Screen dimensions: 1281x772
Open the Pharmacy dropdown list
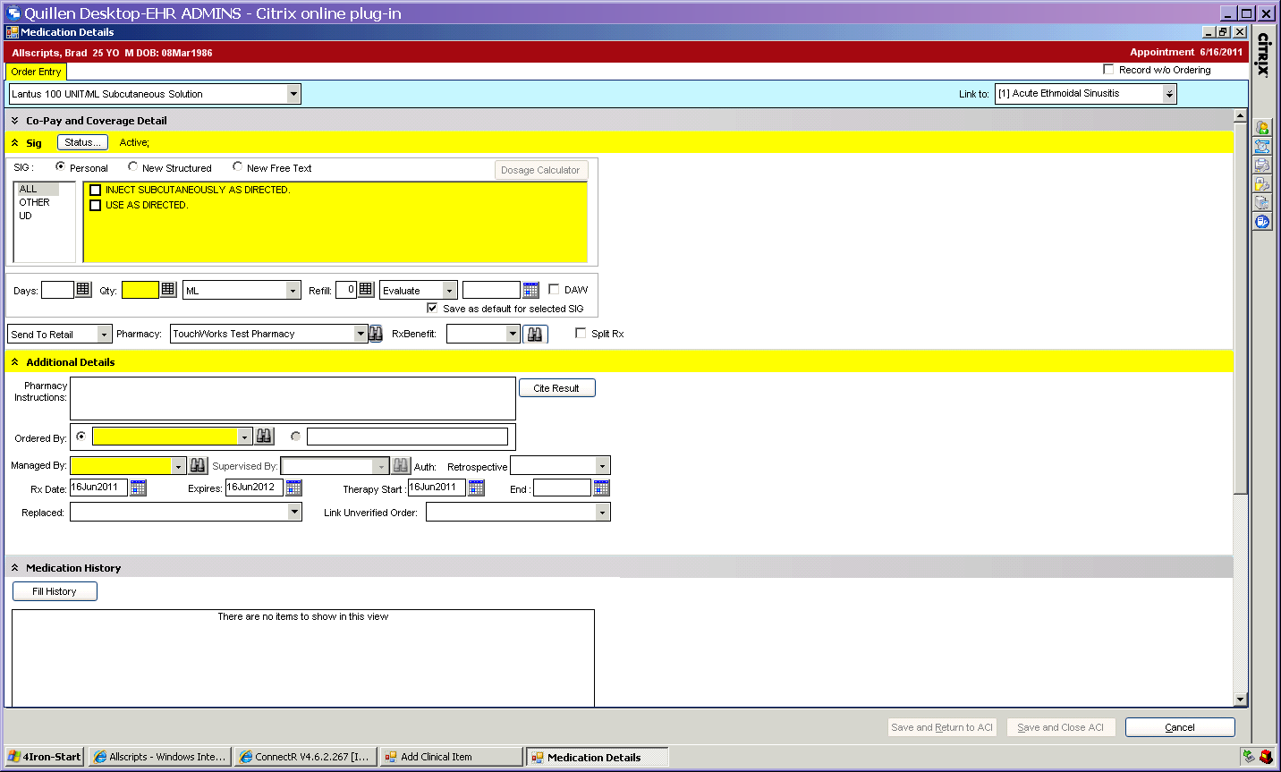[361, 334]
